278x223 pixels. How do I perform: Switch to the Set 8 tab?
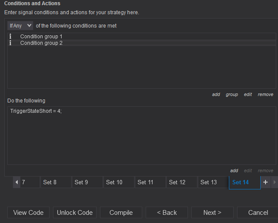tap(50, 182)
